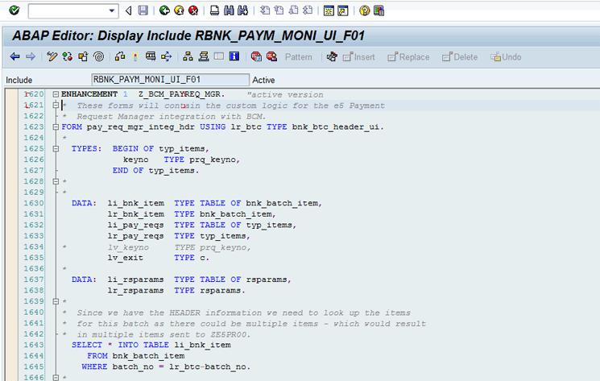Click the Include name field RBNK_PAYM_MONI_UI_F01
Screen dimensions: 600x381
tap(170, 80)
